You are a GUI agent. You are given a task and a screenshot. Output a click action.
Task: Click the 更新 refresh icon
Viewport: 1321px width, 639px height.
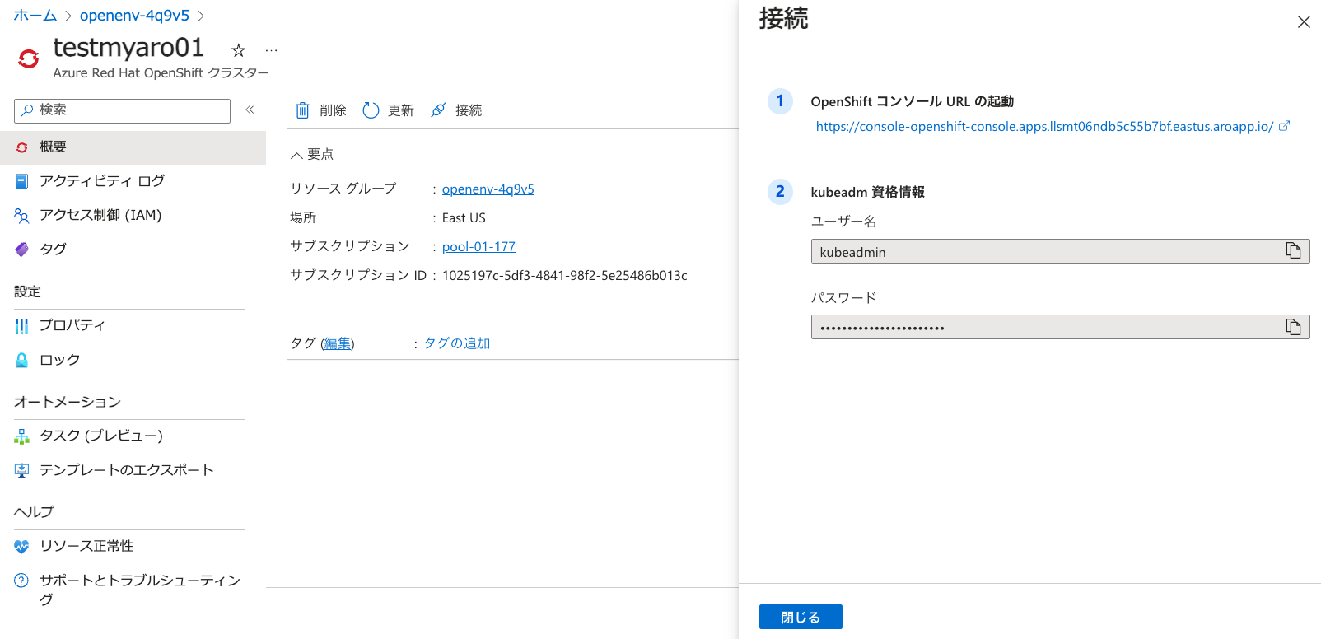[x=371, y=110]
